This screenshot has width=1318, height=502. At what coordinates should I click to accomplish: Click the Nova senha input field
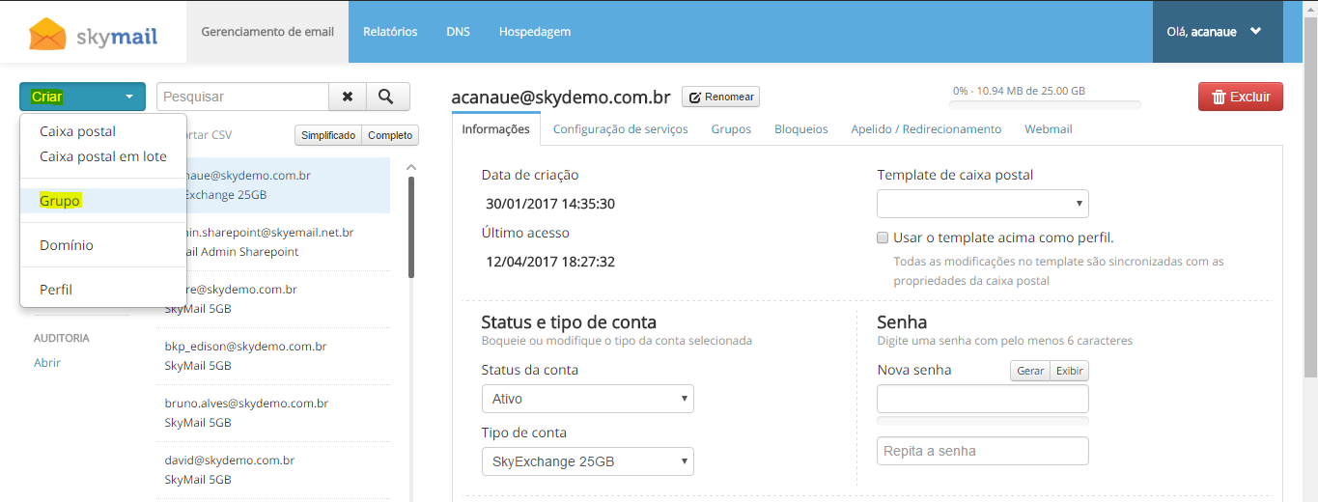982,399
